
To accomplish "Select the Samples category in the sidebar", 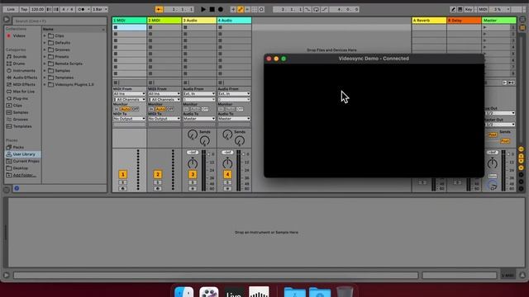I will [21, 112].
